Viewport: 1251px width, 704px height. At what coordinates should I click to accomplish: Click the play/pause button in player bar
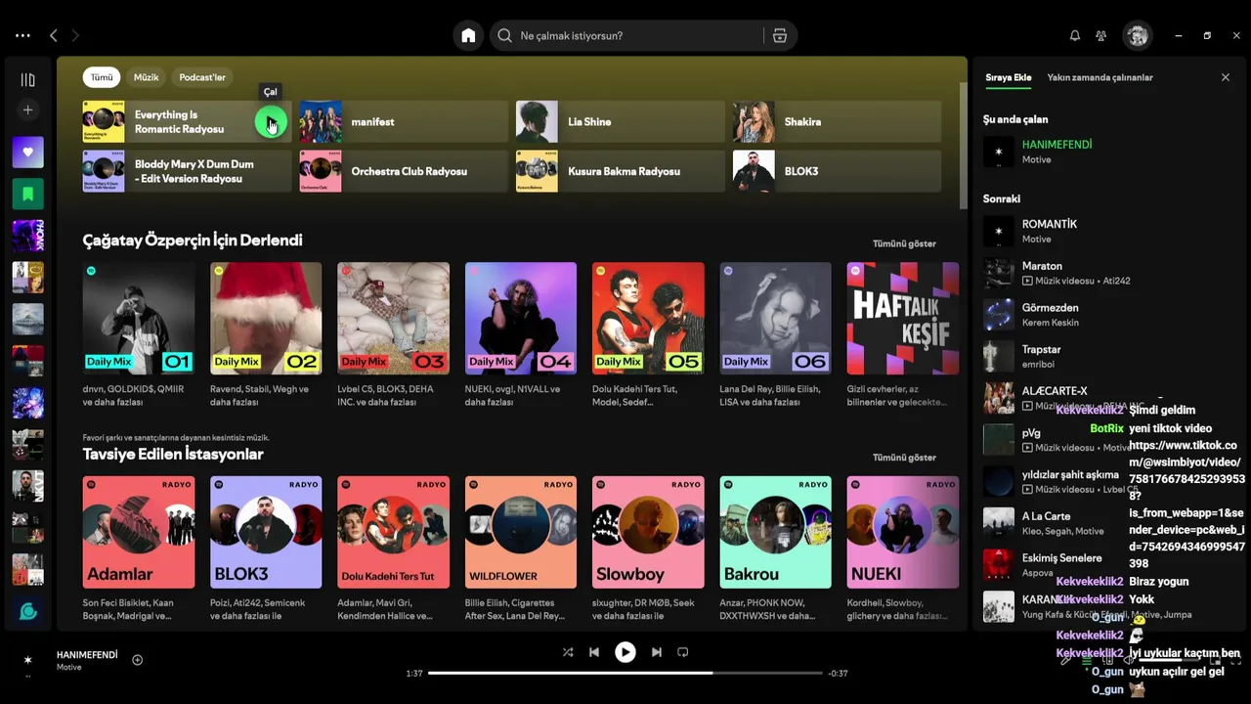(625, 652)
